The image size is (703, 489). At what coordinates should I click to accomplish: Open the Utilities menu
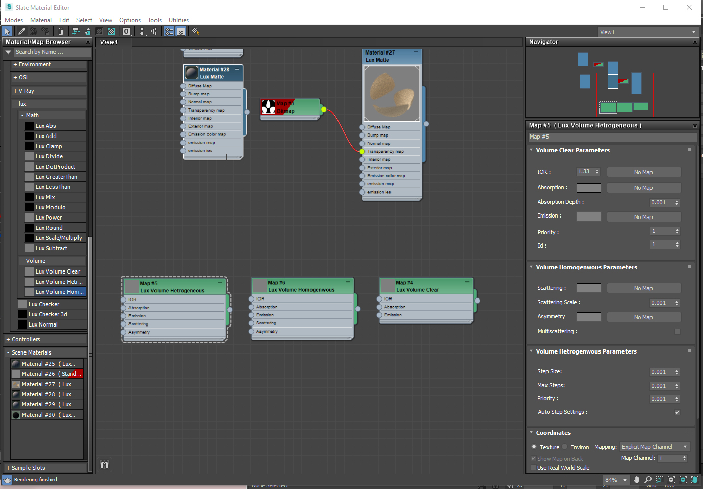[178, 20]
